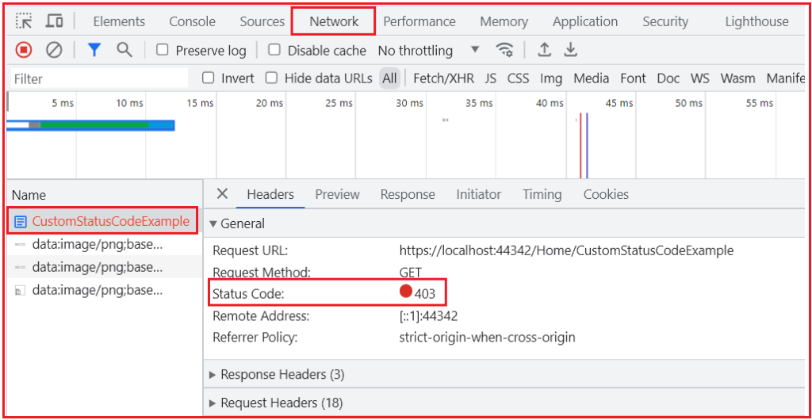Open the Timing tab

coord(542,194)
